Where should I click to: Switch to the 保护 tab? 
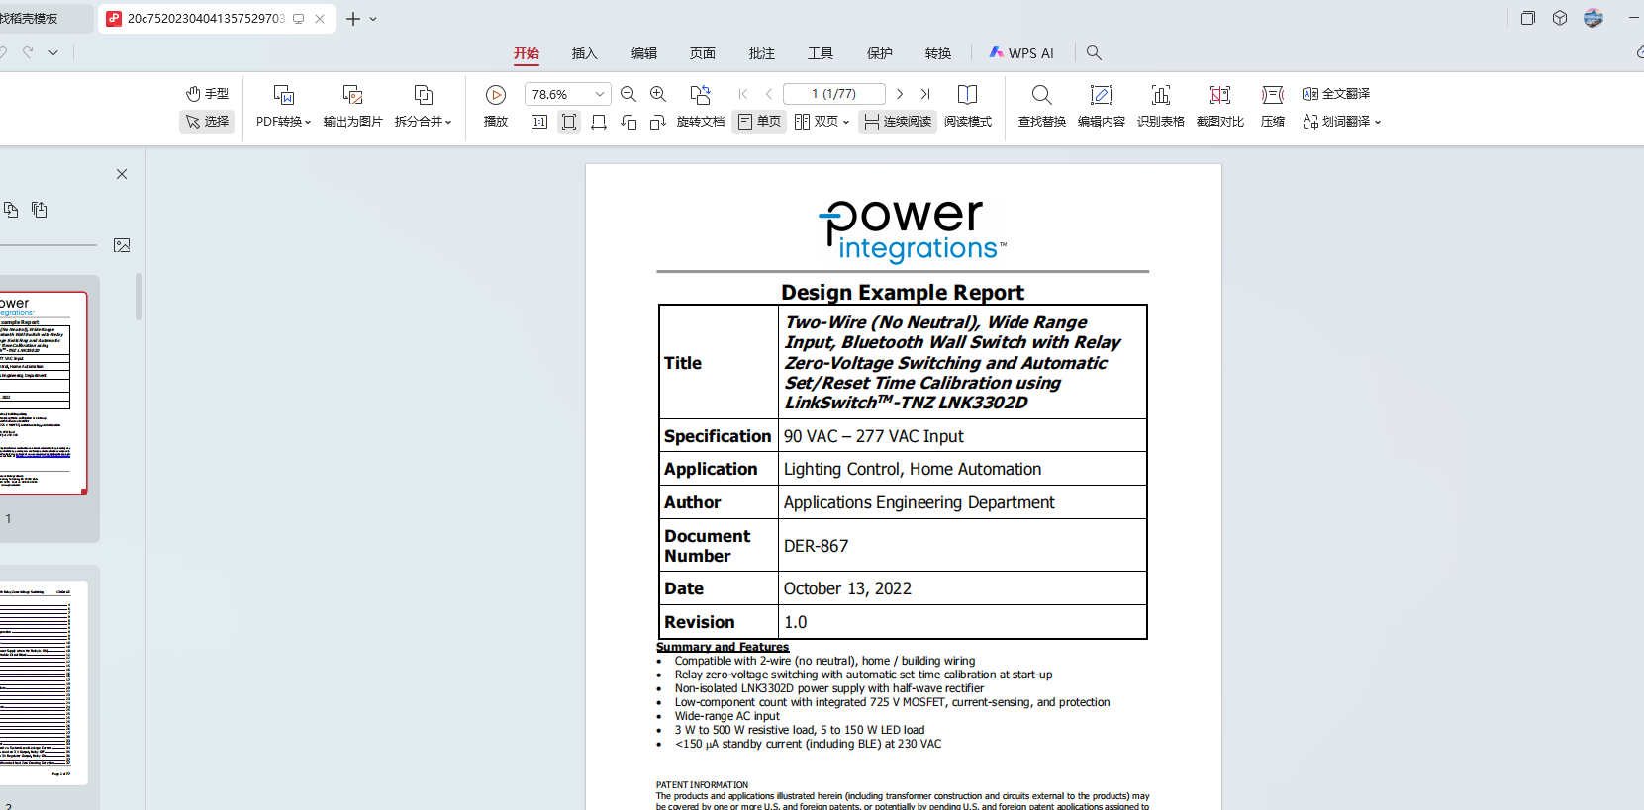[880, 53]
